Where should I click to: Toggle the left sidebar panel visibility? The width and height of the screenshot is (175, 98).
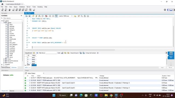pyautogui.click(x=168, y=10)
